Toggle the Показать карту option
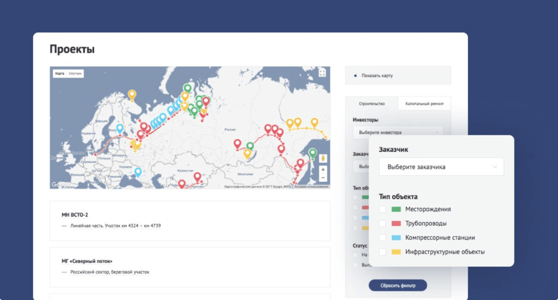 click(355, 76)
